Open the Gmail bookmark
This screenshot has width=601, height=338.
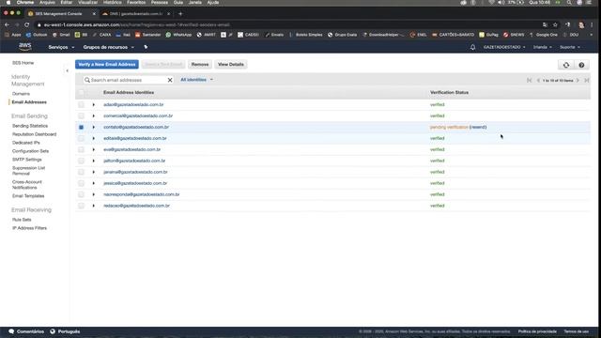(61, 35)
